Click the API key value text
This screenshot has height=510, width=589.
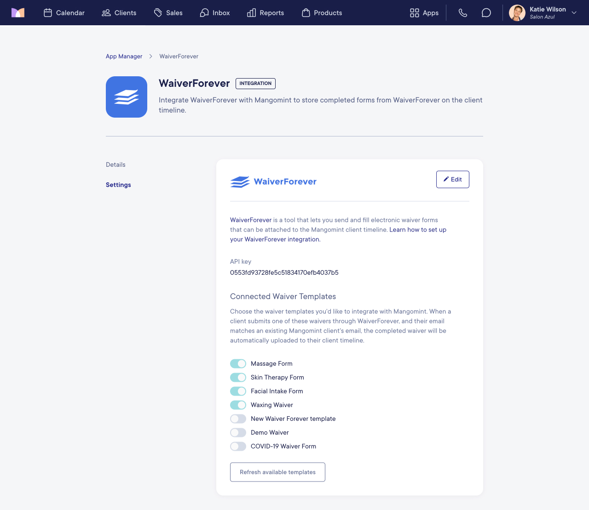[284, 272]
